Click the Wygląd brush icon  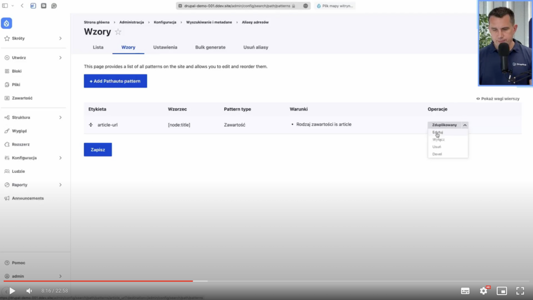[x=7, y=131]
